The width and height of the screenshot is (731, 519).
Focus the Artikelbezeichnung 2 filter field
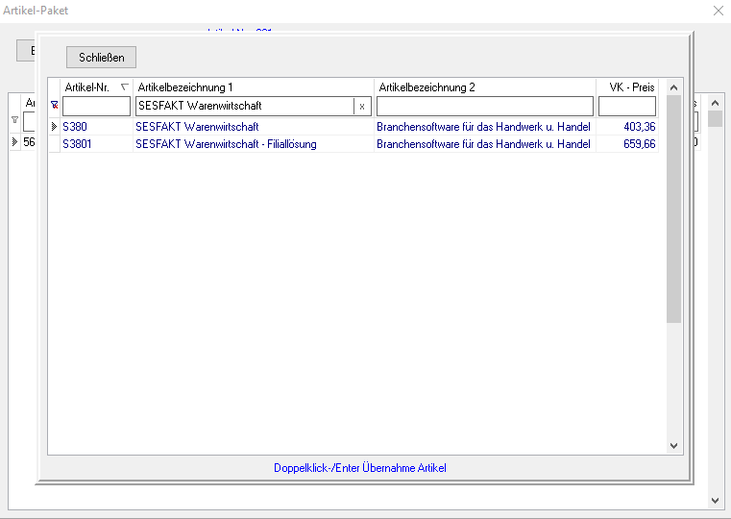(x=485, y=107)
